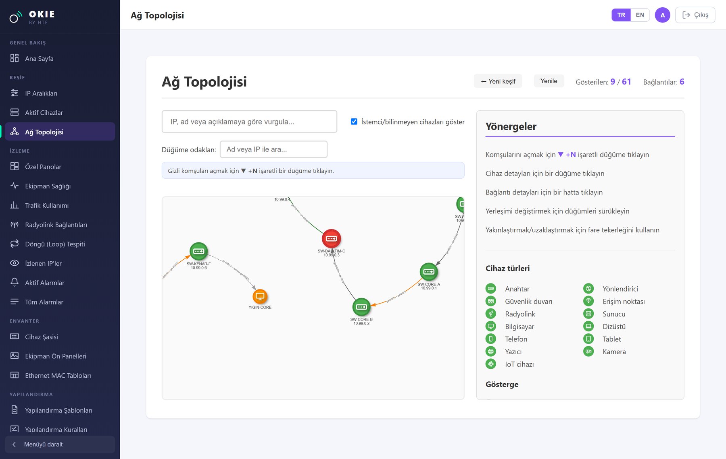Click the Kamera legend icon

point(588,351)
